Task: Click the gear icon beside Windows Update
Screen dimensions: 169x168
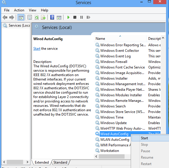Action: (97, 123)
